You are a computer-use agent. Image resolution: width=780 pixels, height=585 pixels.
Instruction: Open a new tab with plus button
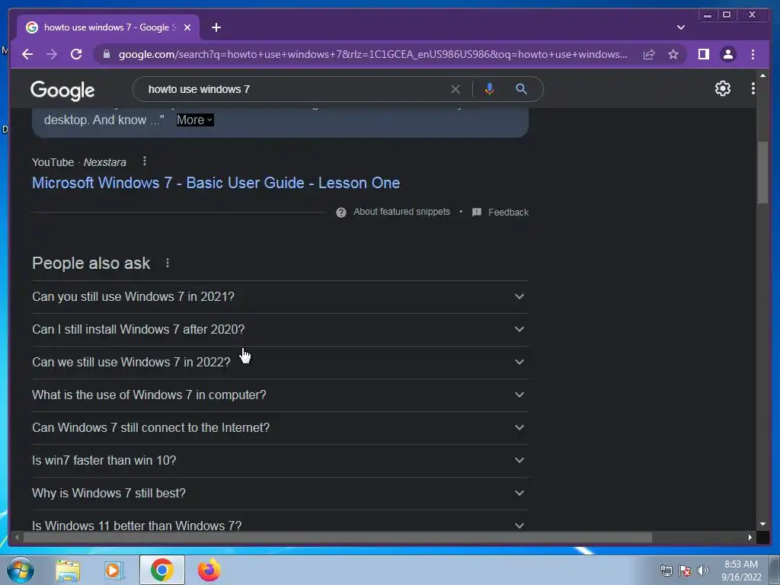point(216,27)
